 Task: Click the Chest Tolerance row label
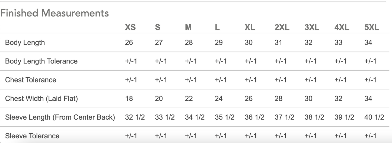(x=31, y=80)
